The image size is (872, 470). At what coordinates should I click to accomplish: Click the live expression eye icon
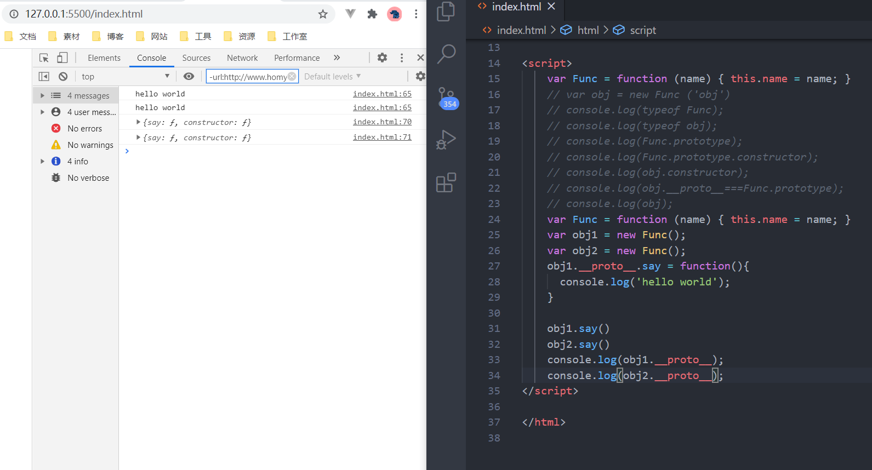click(x=189, y=76)
